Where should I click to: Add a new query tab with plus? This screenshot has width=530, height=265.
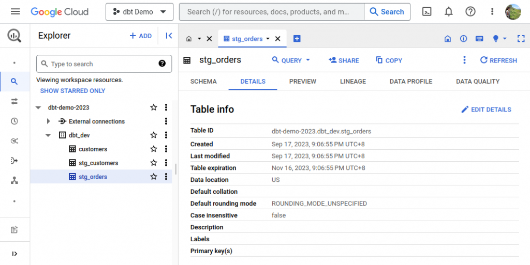(x=297, y=39)
